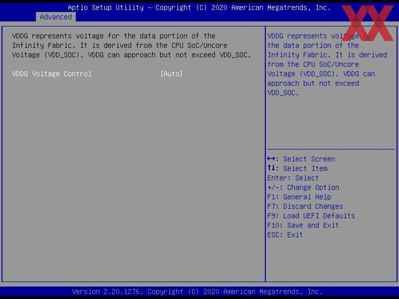Click the 'F1: General Help' hint

pyautogui.click(x=299, y=197)
